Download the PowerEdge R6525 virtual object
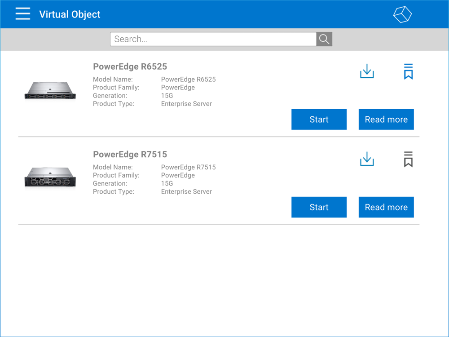 [367, 71]
